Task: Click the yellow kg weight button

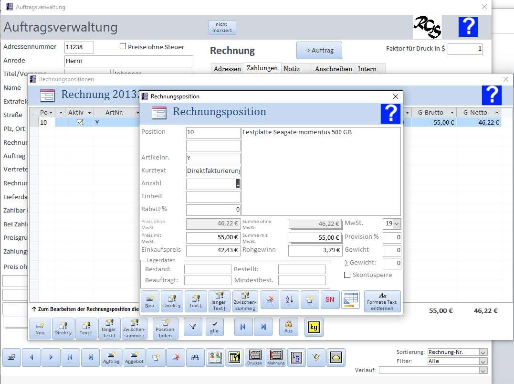Action: (314, 328)
